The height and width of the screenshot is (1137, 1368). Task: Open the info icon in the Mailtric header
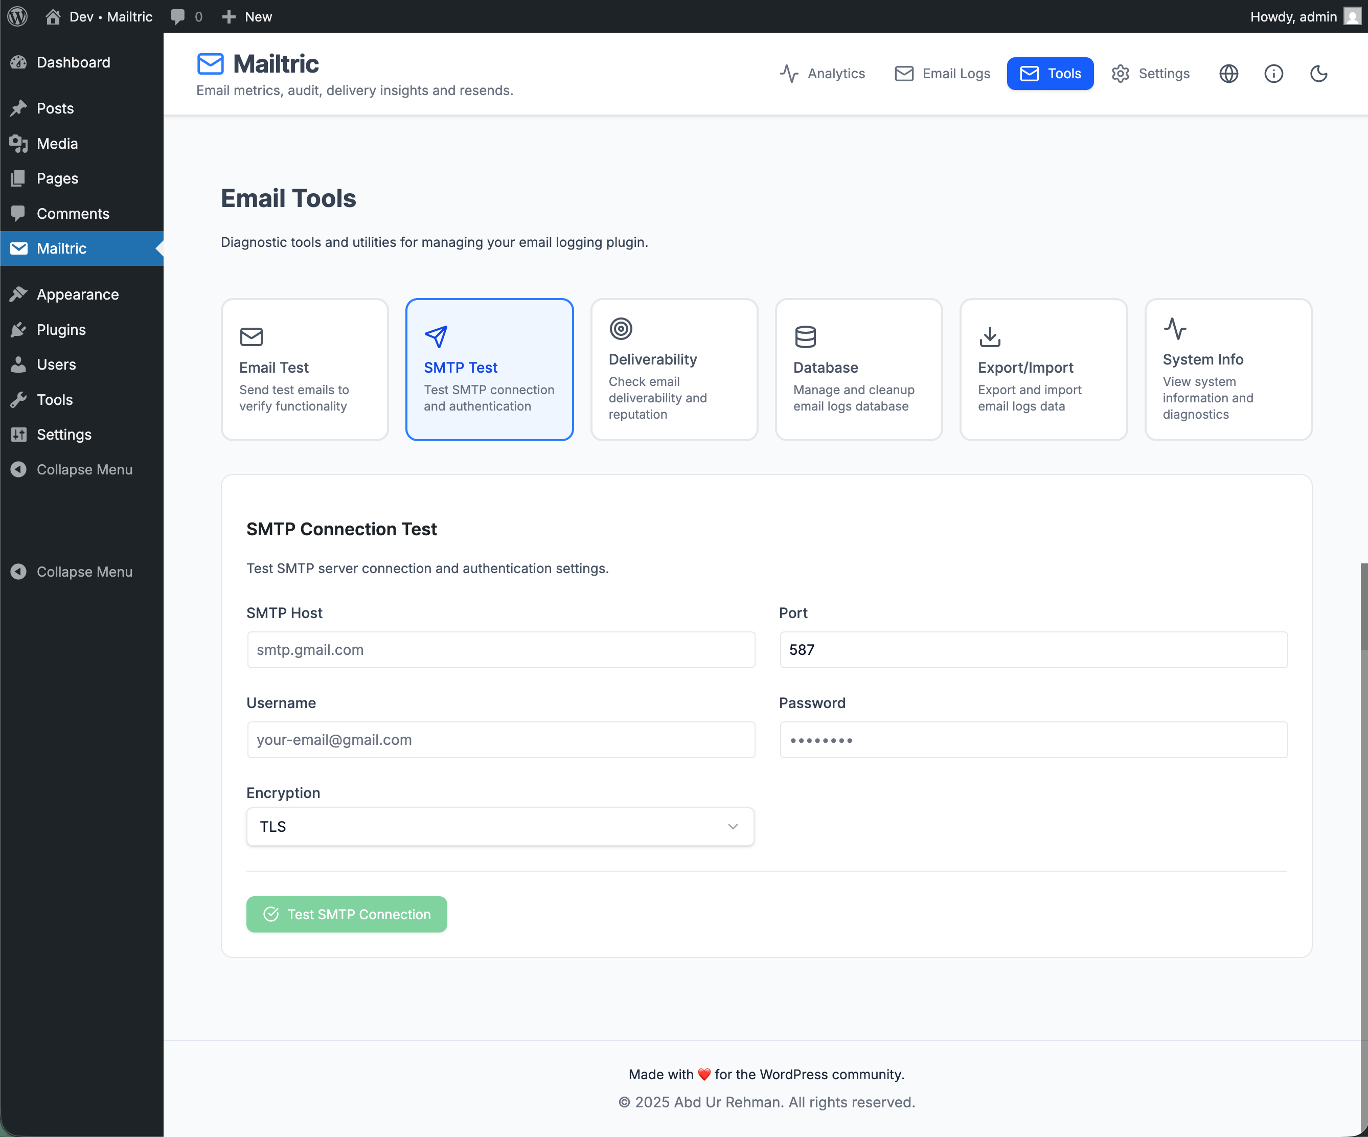pyautogui.click(x=1274, y=74)
